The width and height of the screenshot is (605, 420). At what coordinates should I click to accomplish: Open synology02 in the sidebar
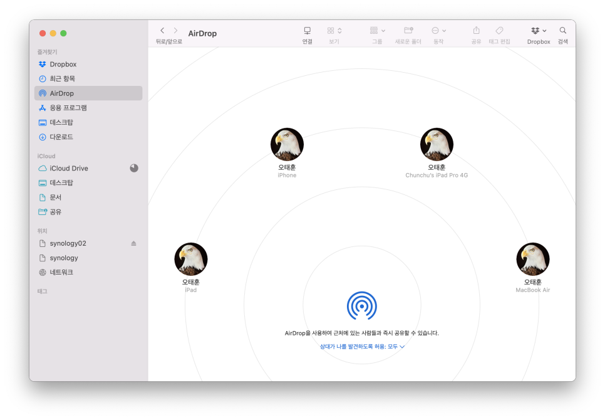88,243
